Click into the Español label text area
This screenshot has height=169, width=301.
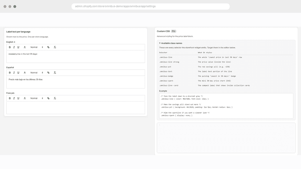[x=76, y=82]
